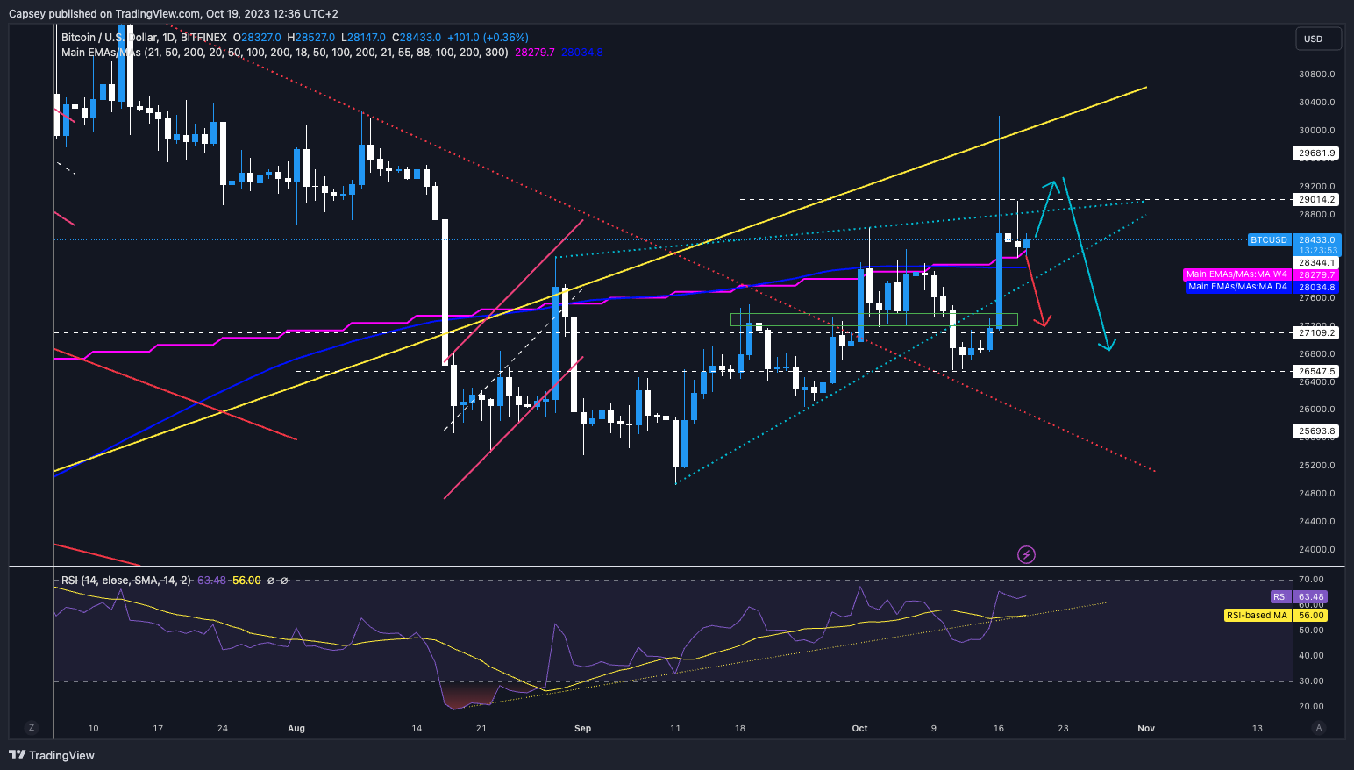Click the Capsey author attribution text
The image size is (1354, 770).
pos(26,13)
